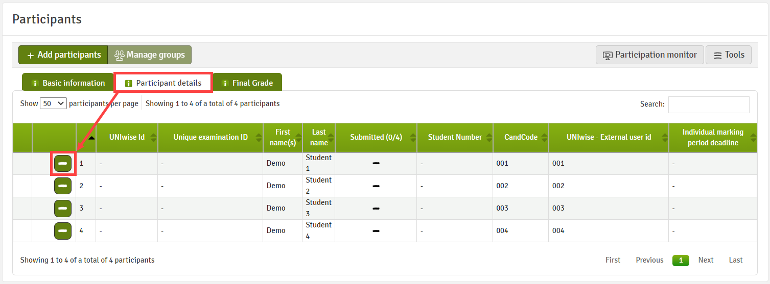
Task: Switch to the Final Grade tab
Action: point(247,83)
